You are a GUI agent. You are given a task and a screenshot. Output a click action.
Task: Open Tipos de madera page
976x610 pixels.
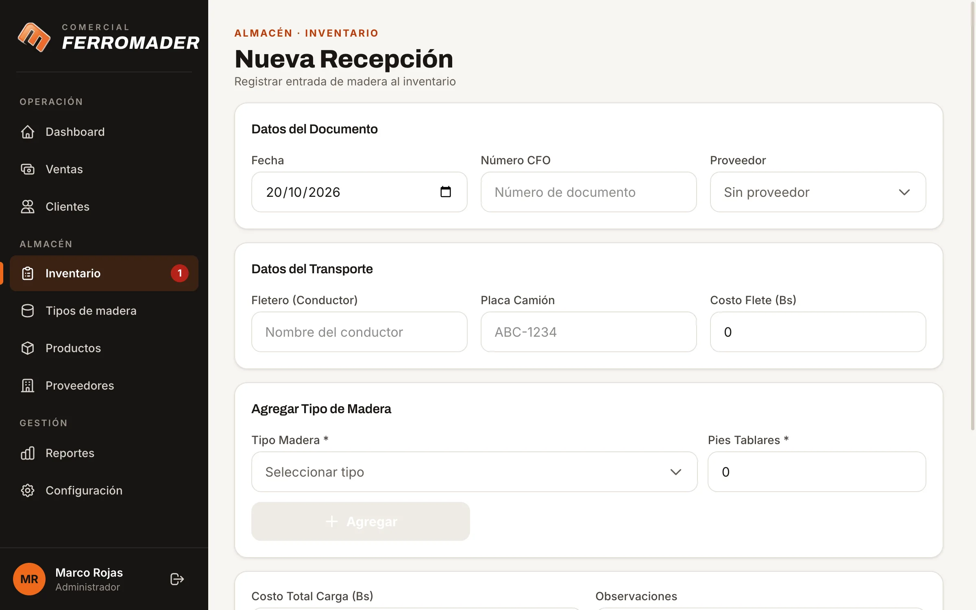[104, 311]
